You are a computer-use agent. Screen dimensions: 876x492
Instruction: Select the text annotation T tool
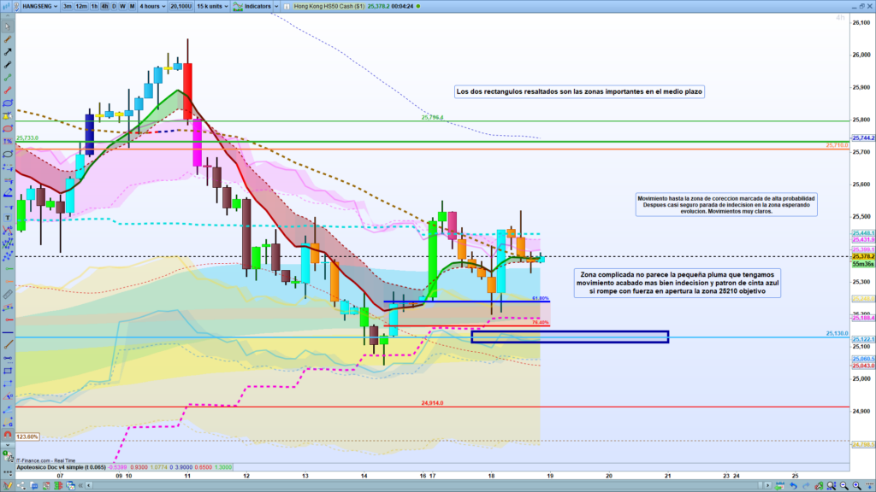click(x=8, y=218)
